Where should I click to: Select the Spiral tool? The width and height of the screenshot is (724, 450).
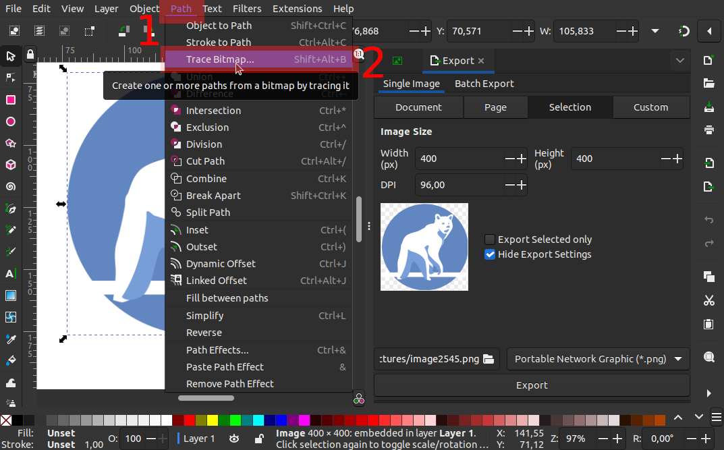point(11,186)
